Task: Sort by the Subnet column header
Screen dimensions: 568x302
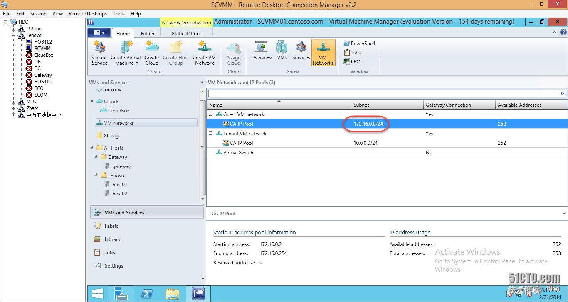Action: click(x=387, y=105)
